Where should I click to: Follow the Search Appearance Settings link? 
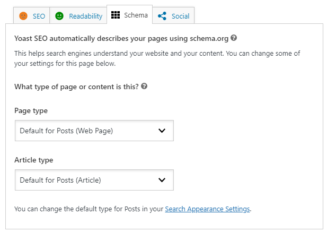coord(207,209)
